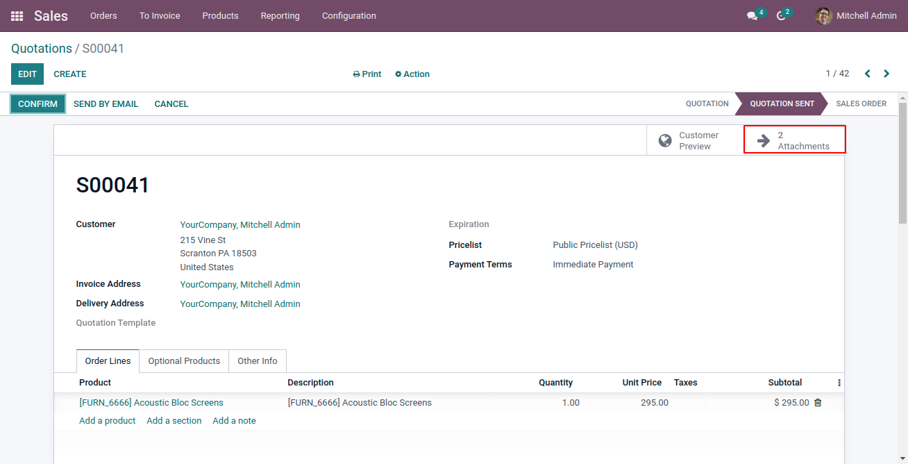The image size is (908, 464).
Task: Click Add a note
Action: coord(234,421)
